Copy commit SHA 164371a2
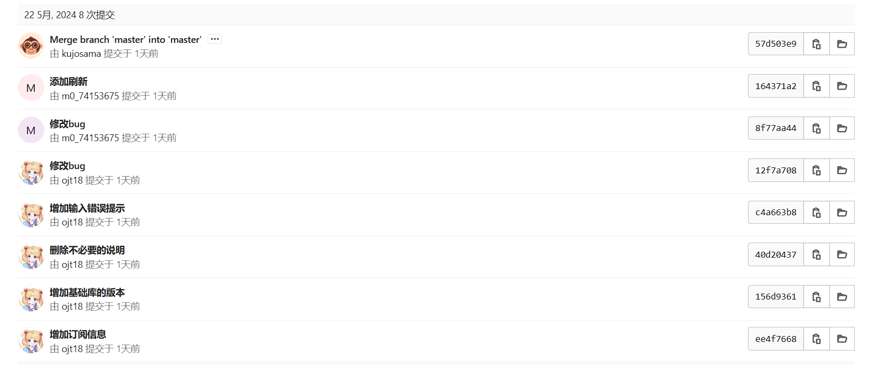The height and width of the screenshot is (365, 888). tap(817, 86)
